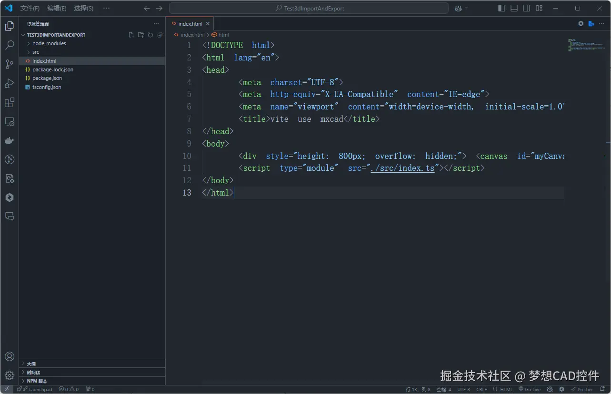Expand the 大纲 outline section
The image size is (611, 394).
pos(92,364)
